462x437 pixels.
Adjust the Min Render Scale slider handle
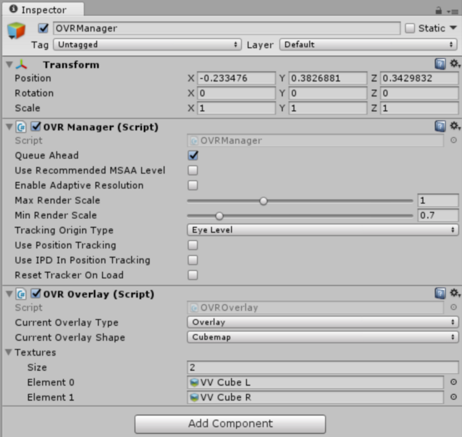point(219,216)
